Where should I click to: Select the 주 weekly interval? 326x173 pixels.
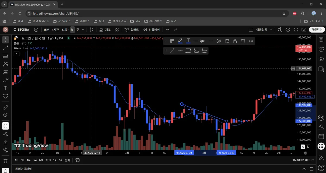click(x=77, y=30)
